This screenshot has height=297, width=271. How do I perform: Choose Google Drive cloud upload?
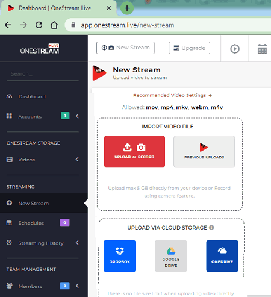pos(171,256)
